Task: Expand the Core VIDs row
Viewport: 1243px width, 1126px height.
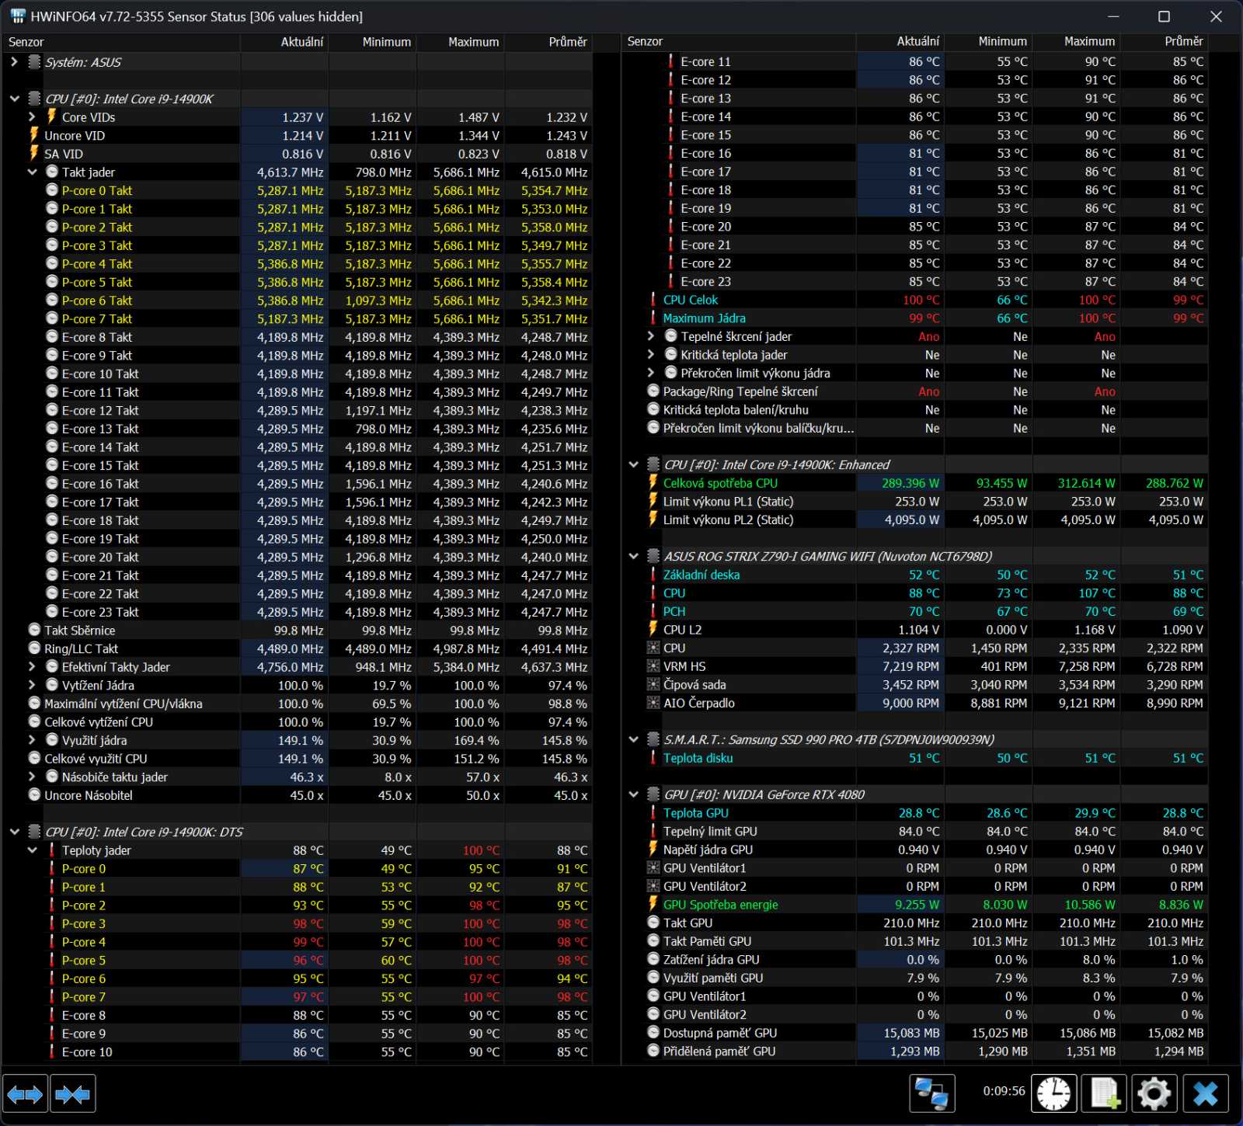Action: (32, 116)
